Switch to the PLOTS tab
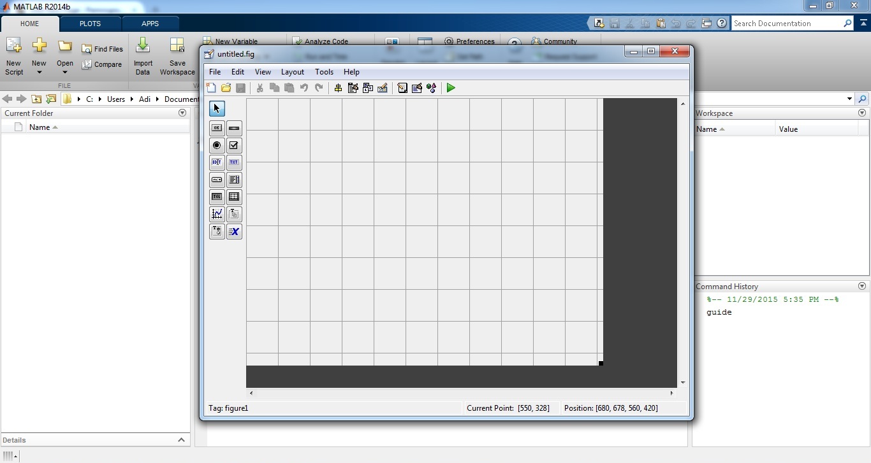Screen dimensions: 871x463 click(90, 24)
